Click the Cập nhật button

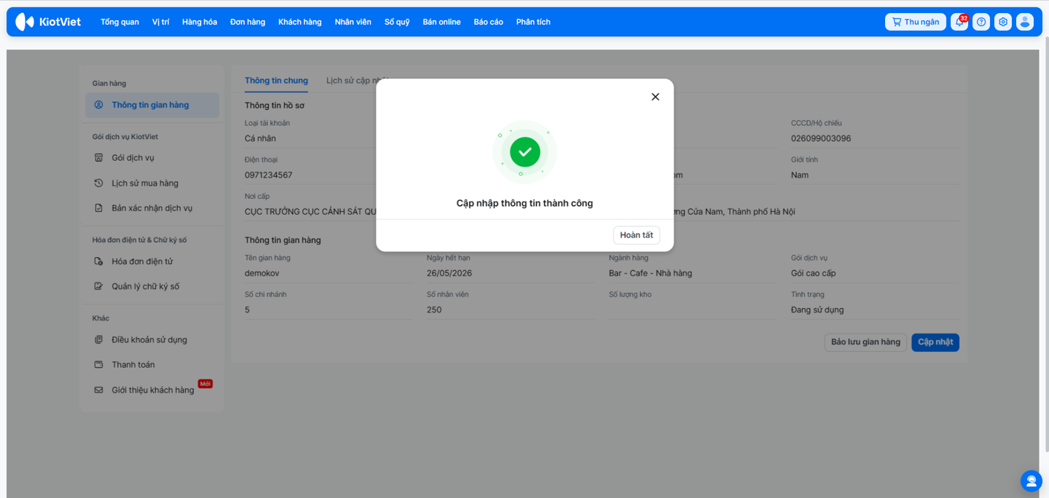pyautogui.click(x=935, y=342)
